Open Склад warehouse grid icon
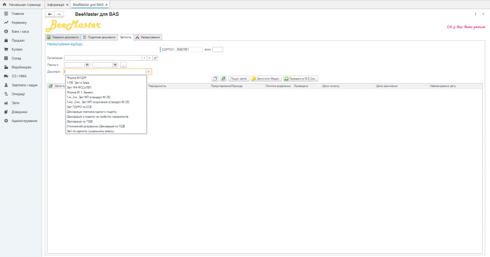The width and height of the screenshot is (490, 257). coord(6,58)
